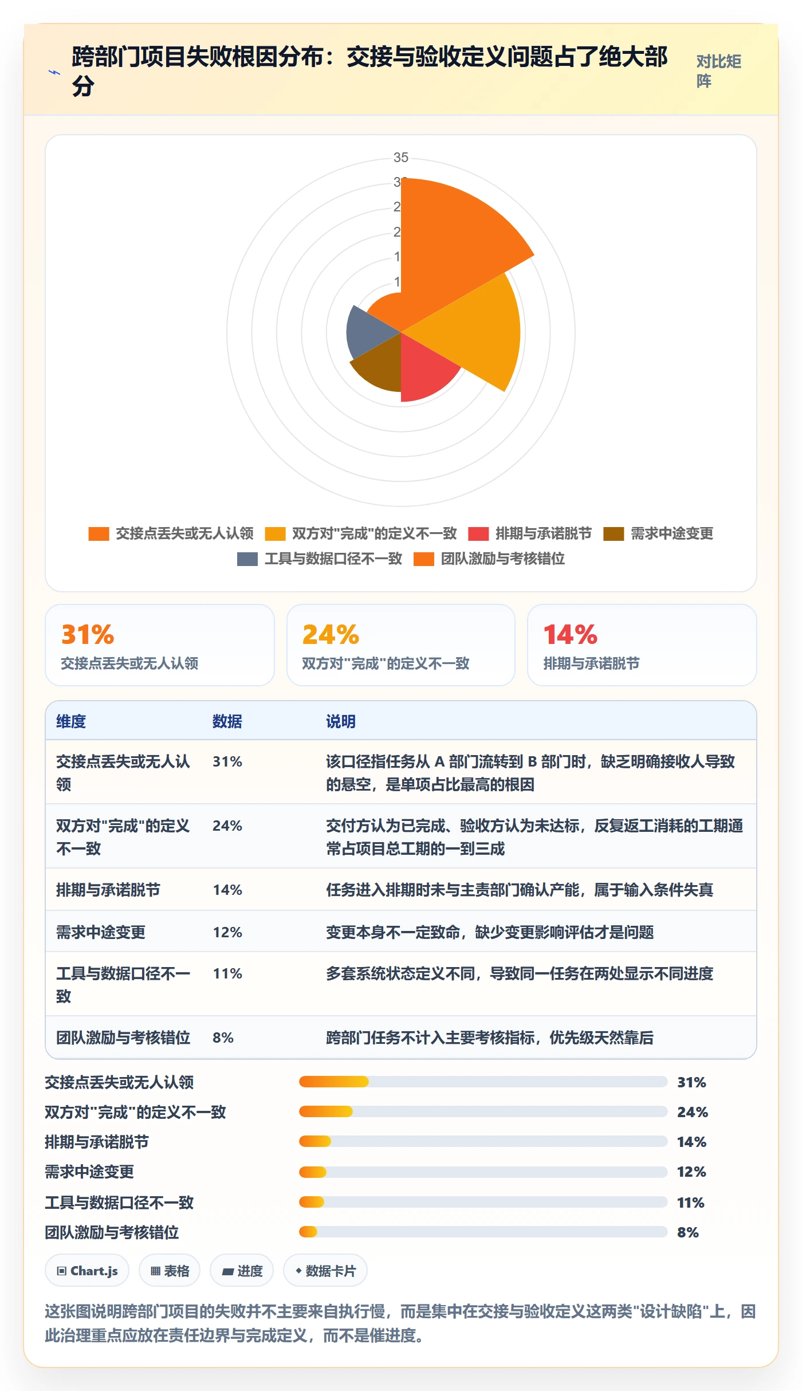
Task: Click the lightning icon beside the title
Action: 54,72
